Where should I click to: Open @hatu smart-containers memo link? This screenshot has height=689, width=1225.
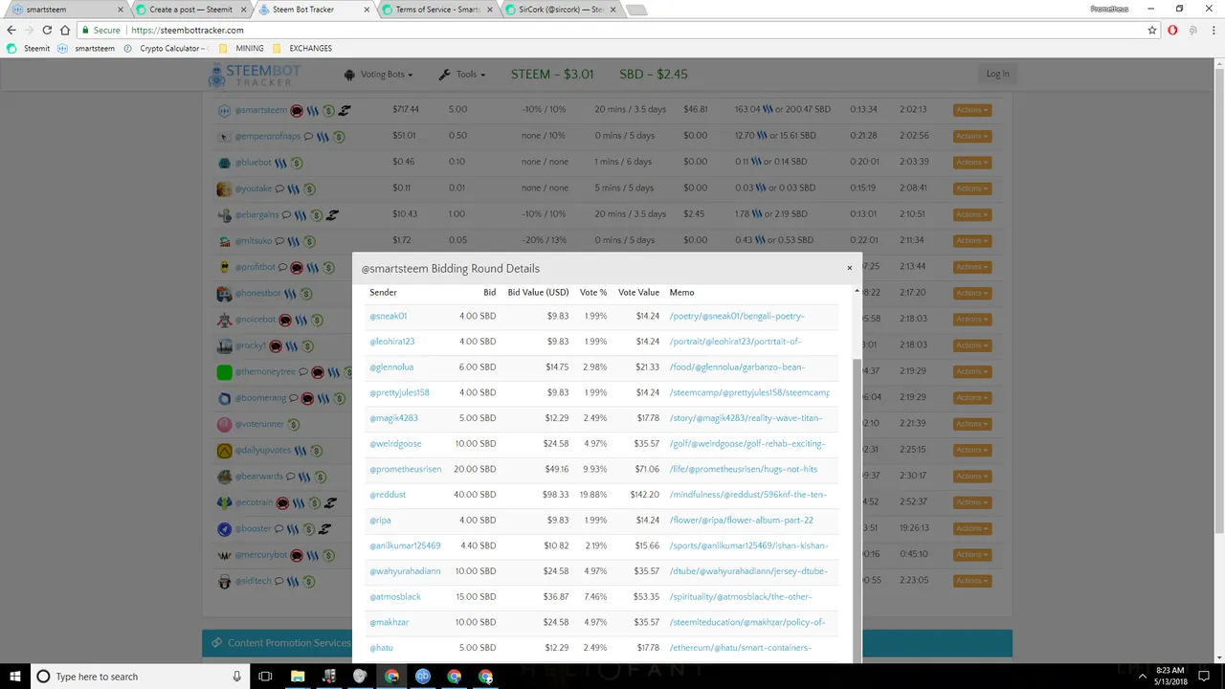(741, 648)
